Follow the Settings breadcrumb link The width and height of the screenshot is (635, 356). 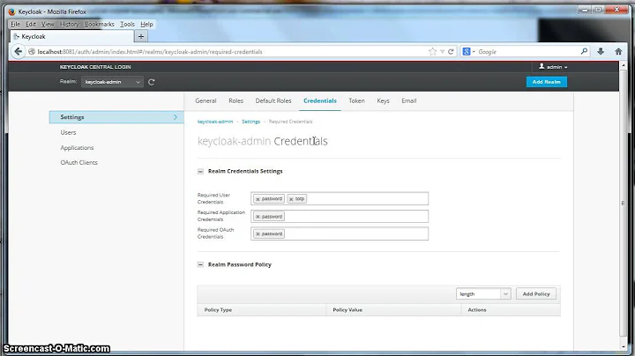click(250, 122)
